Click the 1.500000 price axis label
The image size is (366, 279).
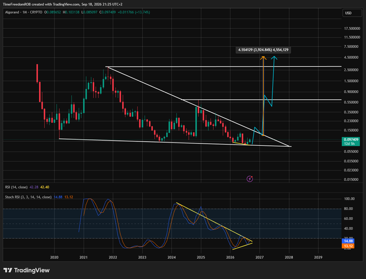pyautogui.click(x=351, y=81)
